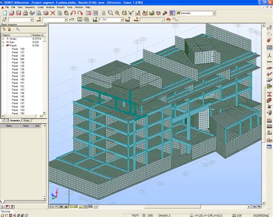Image resolution: width=273 pixels, height=217 pixels.
Task: Switch to the Geometry tab in the inspector
Action: 15,121
